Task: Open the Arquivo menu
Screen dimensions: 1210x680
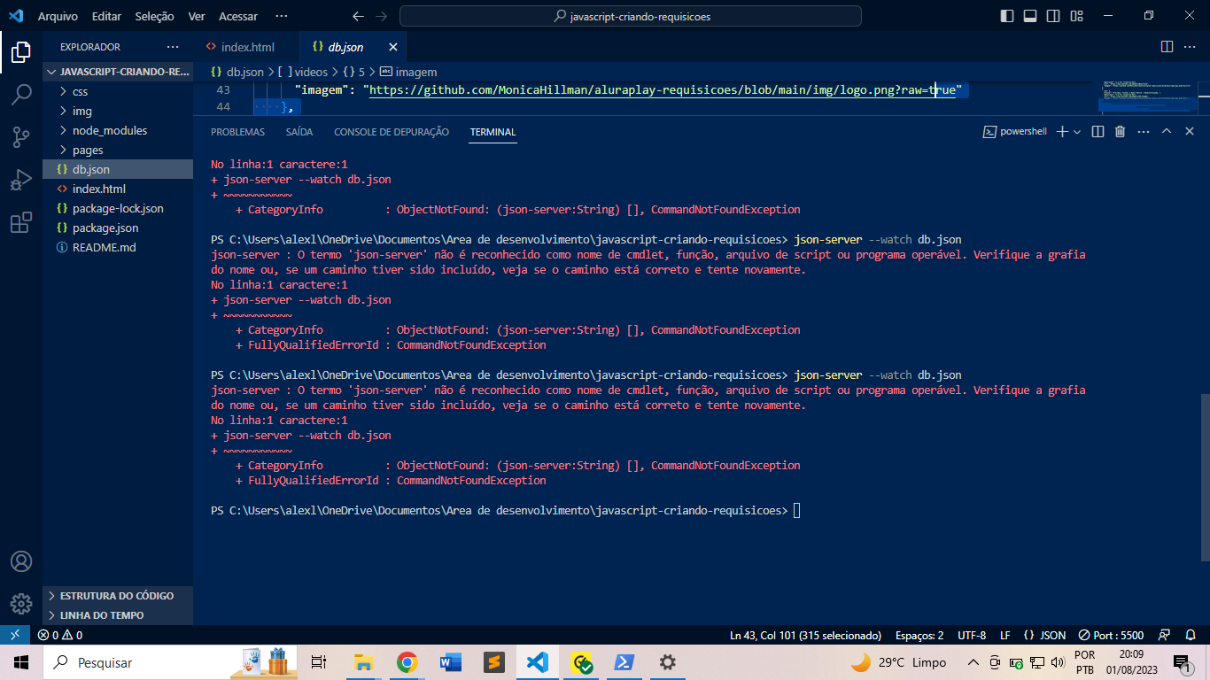Action: point(58,16)
